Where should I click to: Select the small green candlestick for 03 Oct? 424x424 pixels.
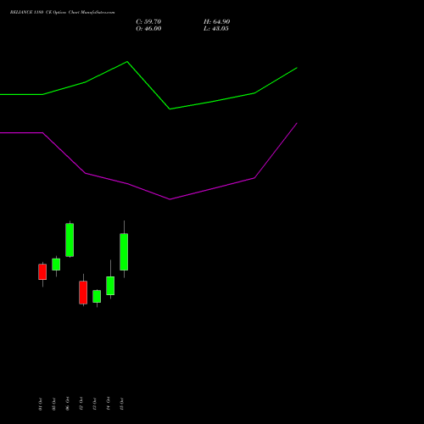click(56, 265)
